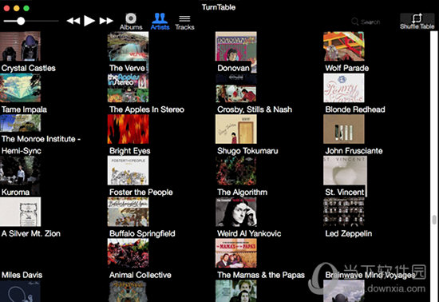Viewport: 439px width, 302px height.
Task: Skip to the next track
Action: tap(106, 21)
